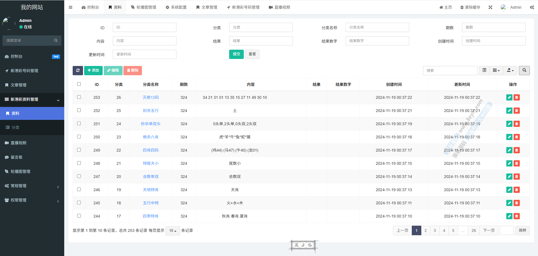The height and width of the screenshot is (256, 538).
Task: Open the columns visibility dropdown
Action: point(496,70)
